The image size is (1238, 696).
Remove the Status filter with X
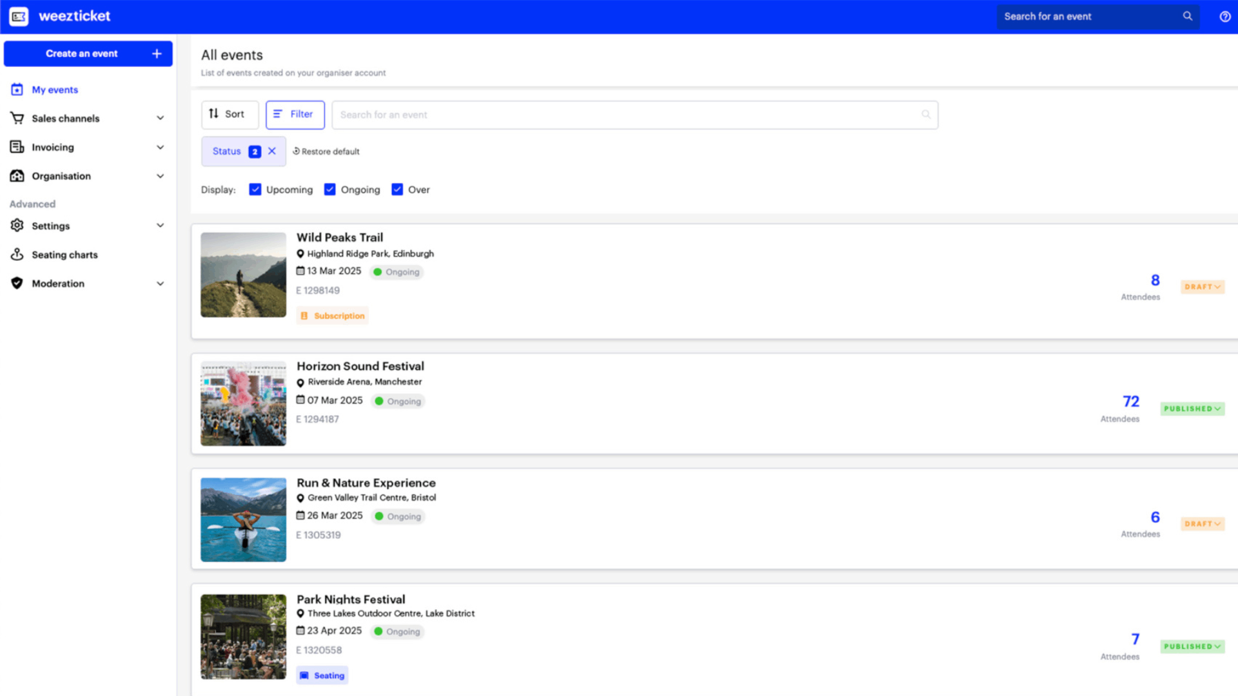click(x=272, y=151)
